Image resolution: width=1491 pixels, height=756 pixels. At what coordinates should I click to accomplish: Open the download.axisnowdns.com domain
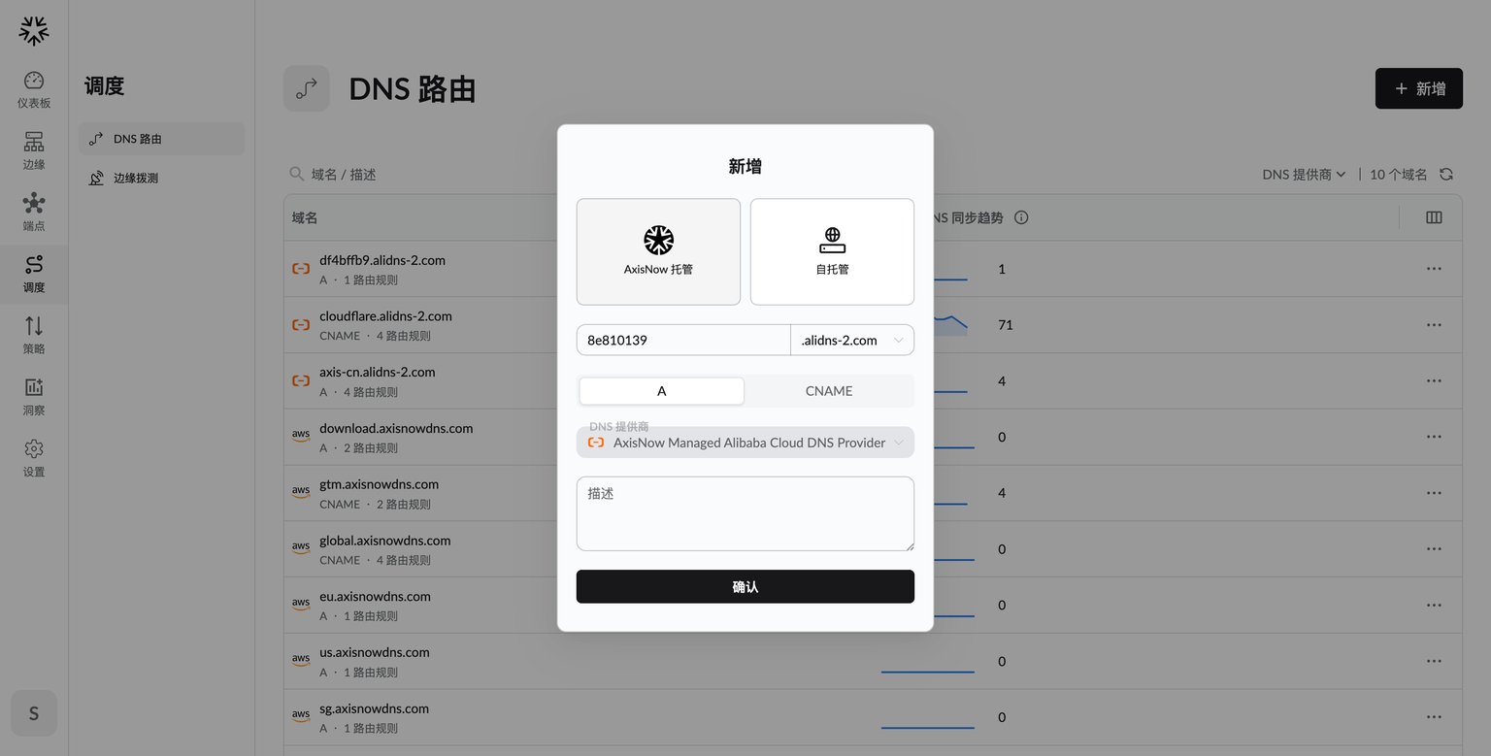point(396,428)
